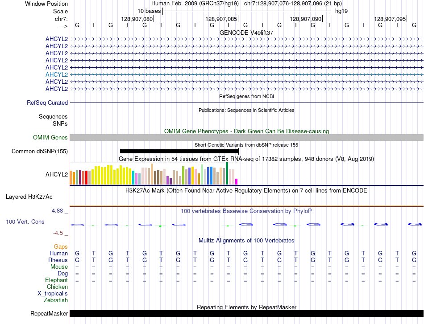Viewport: 424px width, 324px height.
Task: Click the tall dark green GTEx expression bar
Action: click(x=227, y=173)
